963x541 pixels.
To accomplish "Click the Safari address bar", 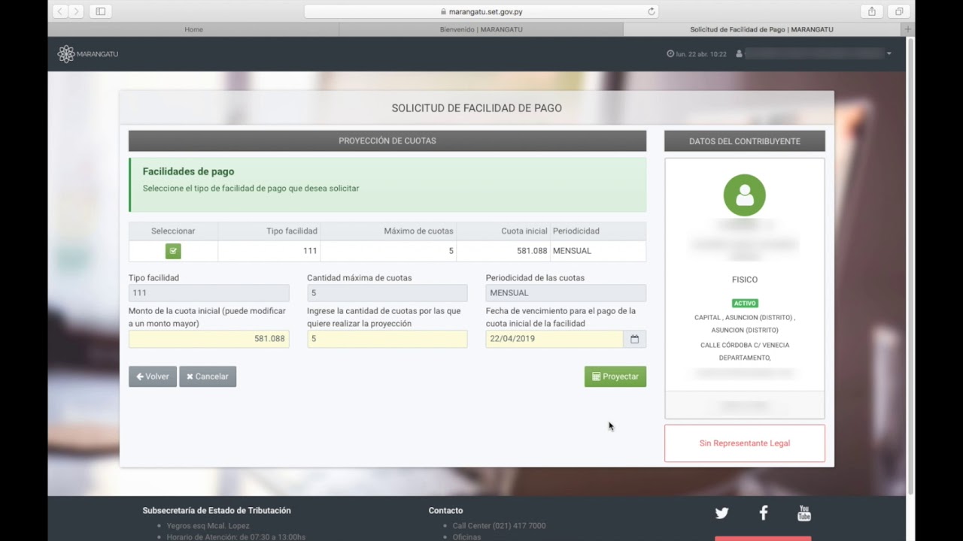I will pos(481,11).
